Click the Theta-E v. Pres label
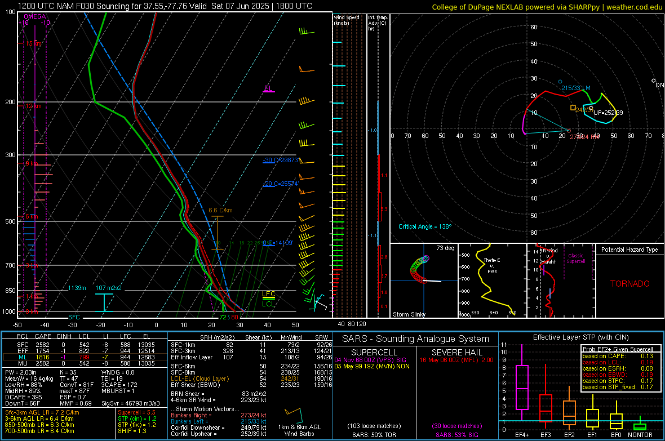Image resolution: width=665 pixels, height=441 pixels. pyautogui.click(x=492, y=265)
